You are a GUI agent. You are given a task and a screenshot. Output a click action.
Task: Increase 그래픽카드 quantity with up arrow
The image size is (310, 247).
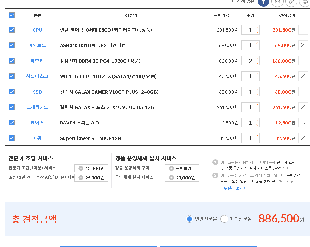coord(257,105)
